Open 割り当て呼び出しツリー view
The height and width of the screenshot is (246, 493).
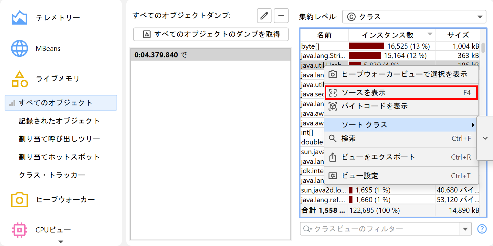tap(59, 139)
